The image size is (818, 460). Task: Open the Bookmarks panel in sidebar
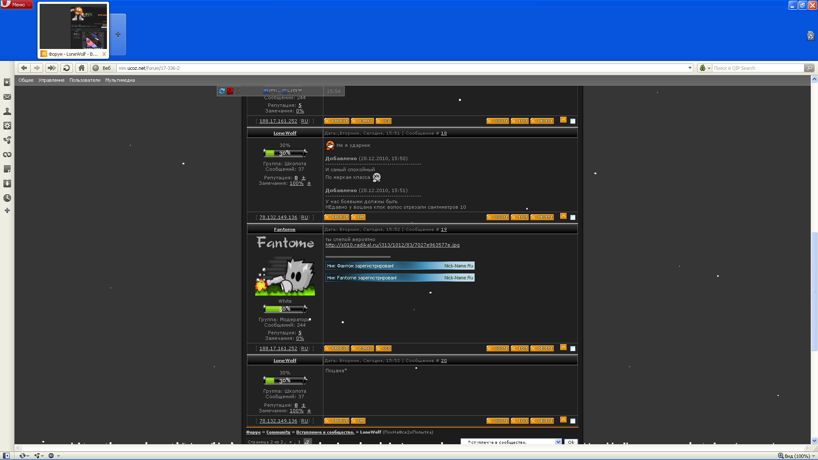pyautogui.click(x=7, y=82)
